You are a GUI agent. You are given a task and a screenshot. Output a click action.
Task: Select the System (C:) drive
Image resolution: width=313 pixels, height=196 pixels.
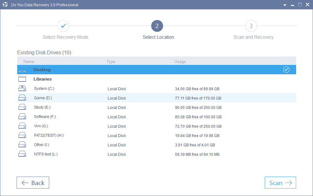pyautogui.click(x=156, y=89)
